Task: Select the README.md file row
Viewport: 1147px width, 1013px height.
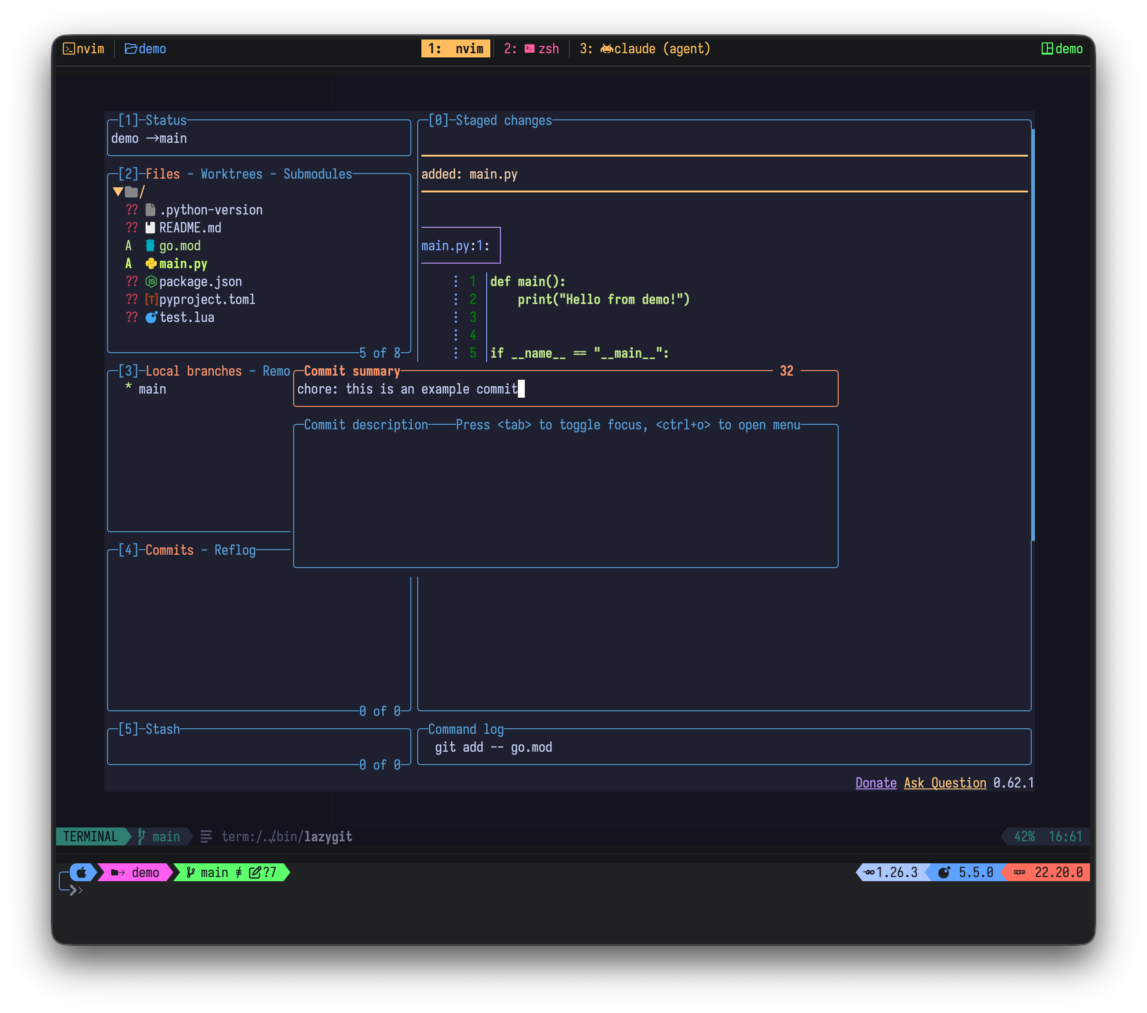Action: 259,228
